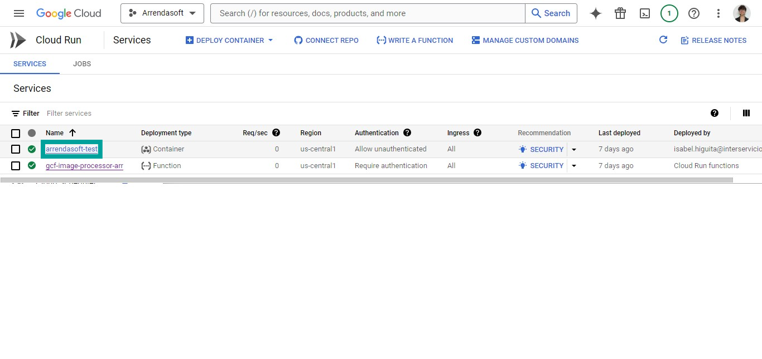Click the 'Cloud Run functions' cell

(706, 166)
